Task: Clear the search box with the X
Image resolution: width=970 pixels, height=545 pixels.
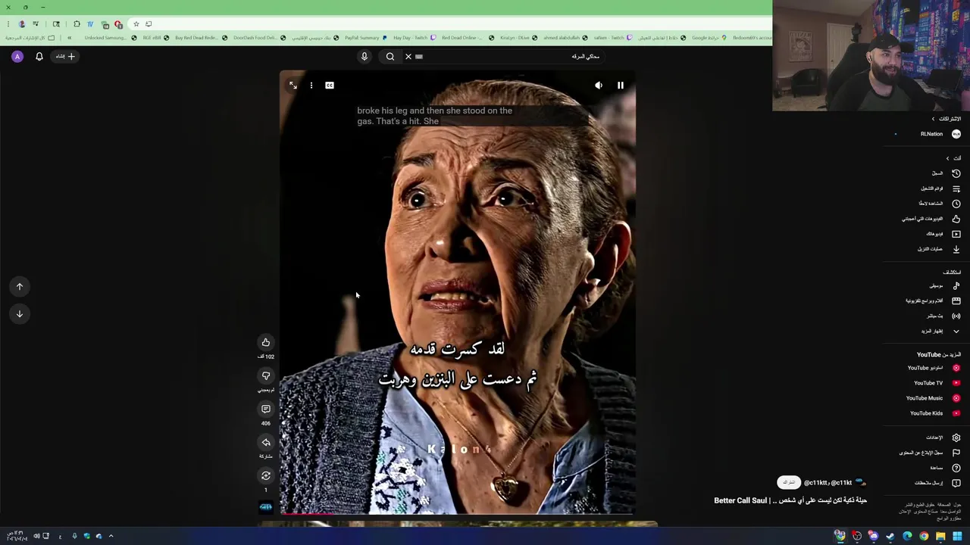Action: [x=408, y=56]
